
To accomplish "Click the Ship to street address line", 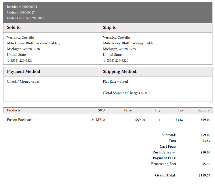I will 129,43.
